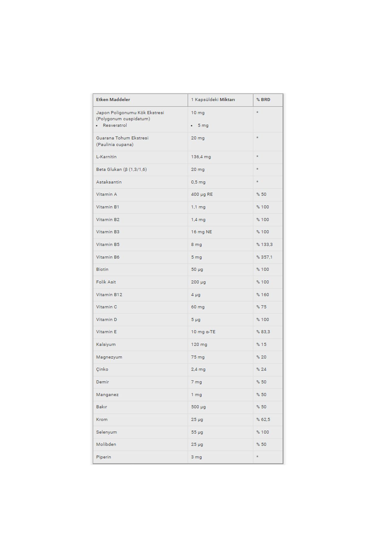372x558 pixels.
Task: Click the Etken Maddeler column header
Action: click(x=113, y=100)
